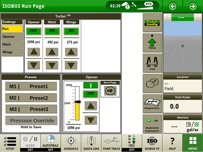The height and width of the screenshot is (152, 203).
Task: Select the Quick Line icon
Action: [91, 143]
